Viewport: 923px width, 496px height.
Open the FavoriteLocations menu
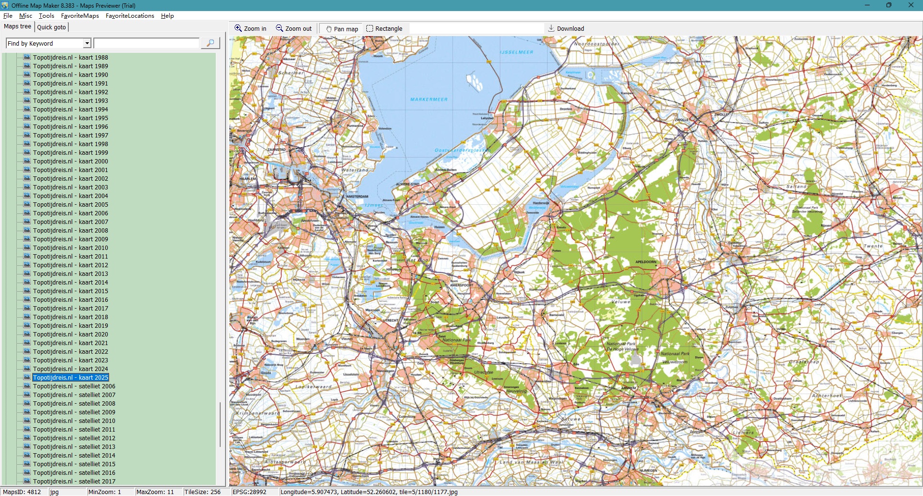coord(130,16)
